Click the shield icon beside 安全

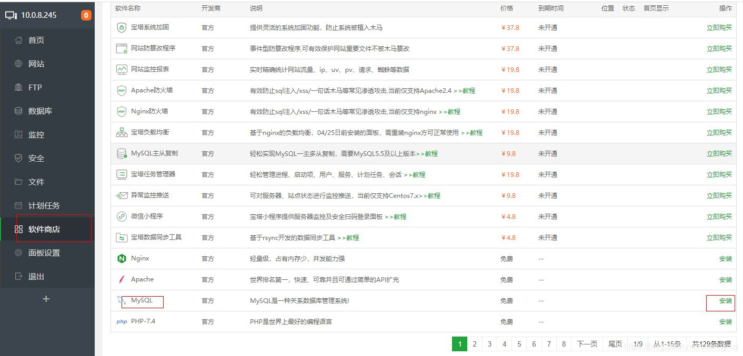point(19,158)
